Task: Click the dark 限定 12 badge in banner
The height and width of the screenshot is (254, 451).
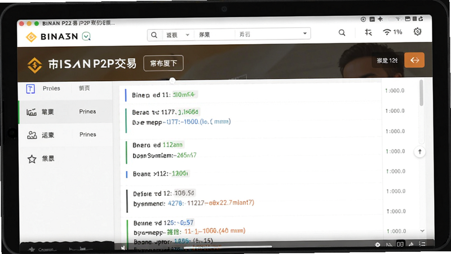Action: click(x=387, y=60)
